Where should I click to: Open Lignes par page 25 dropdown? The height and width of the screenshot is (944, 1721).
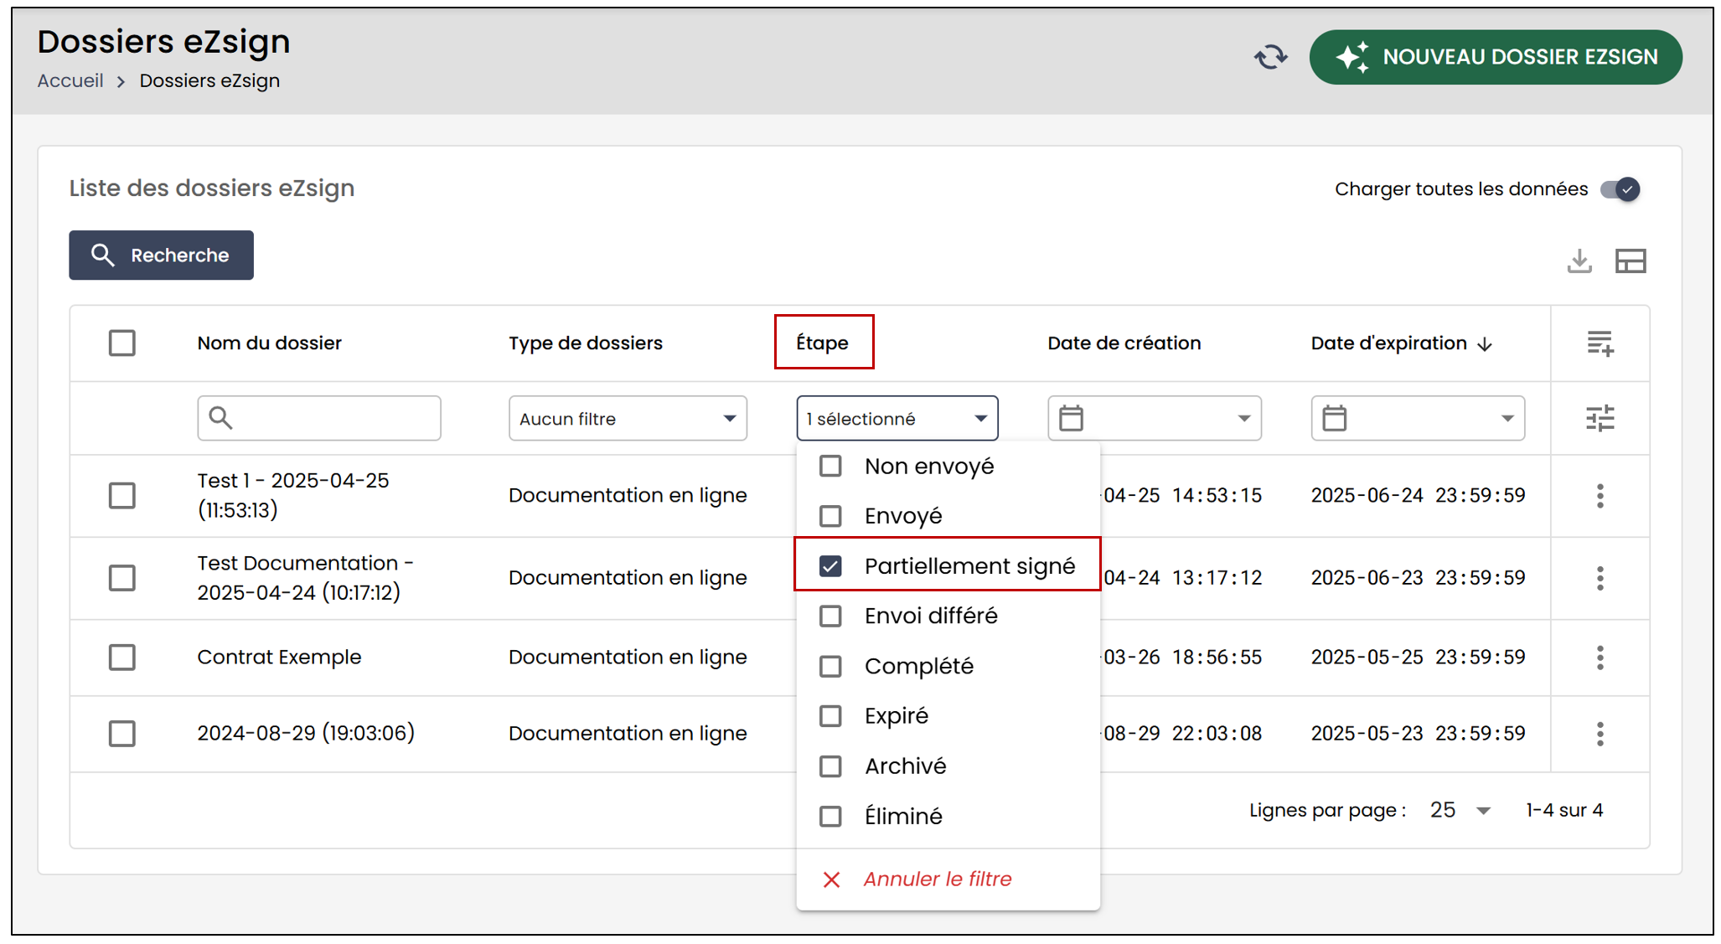[x=1460, y=810]
